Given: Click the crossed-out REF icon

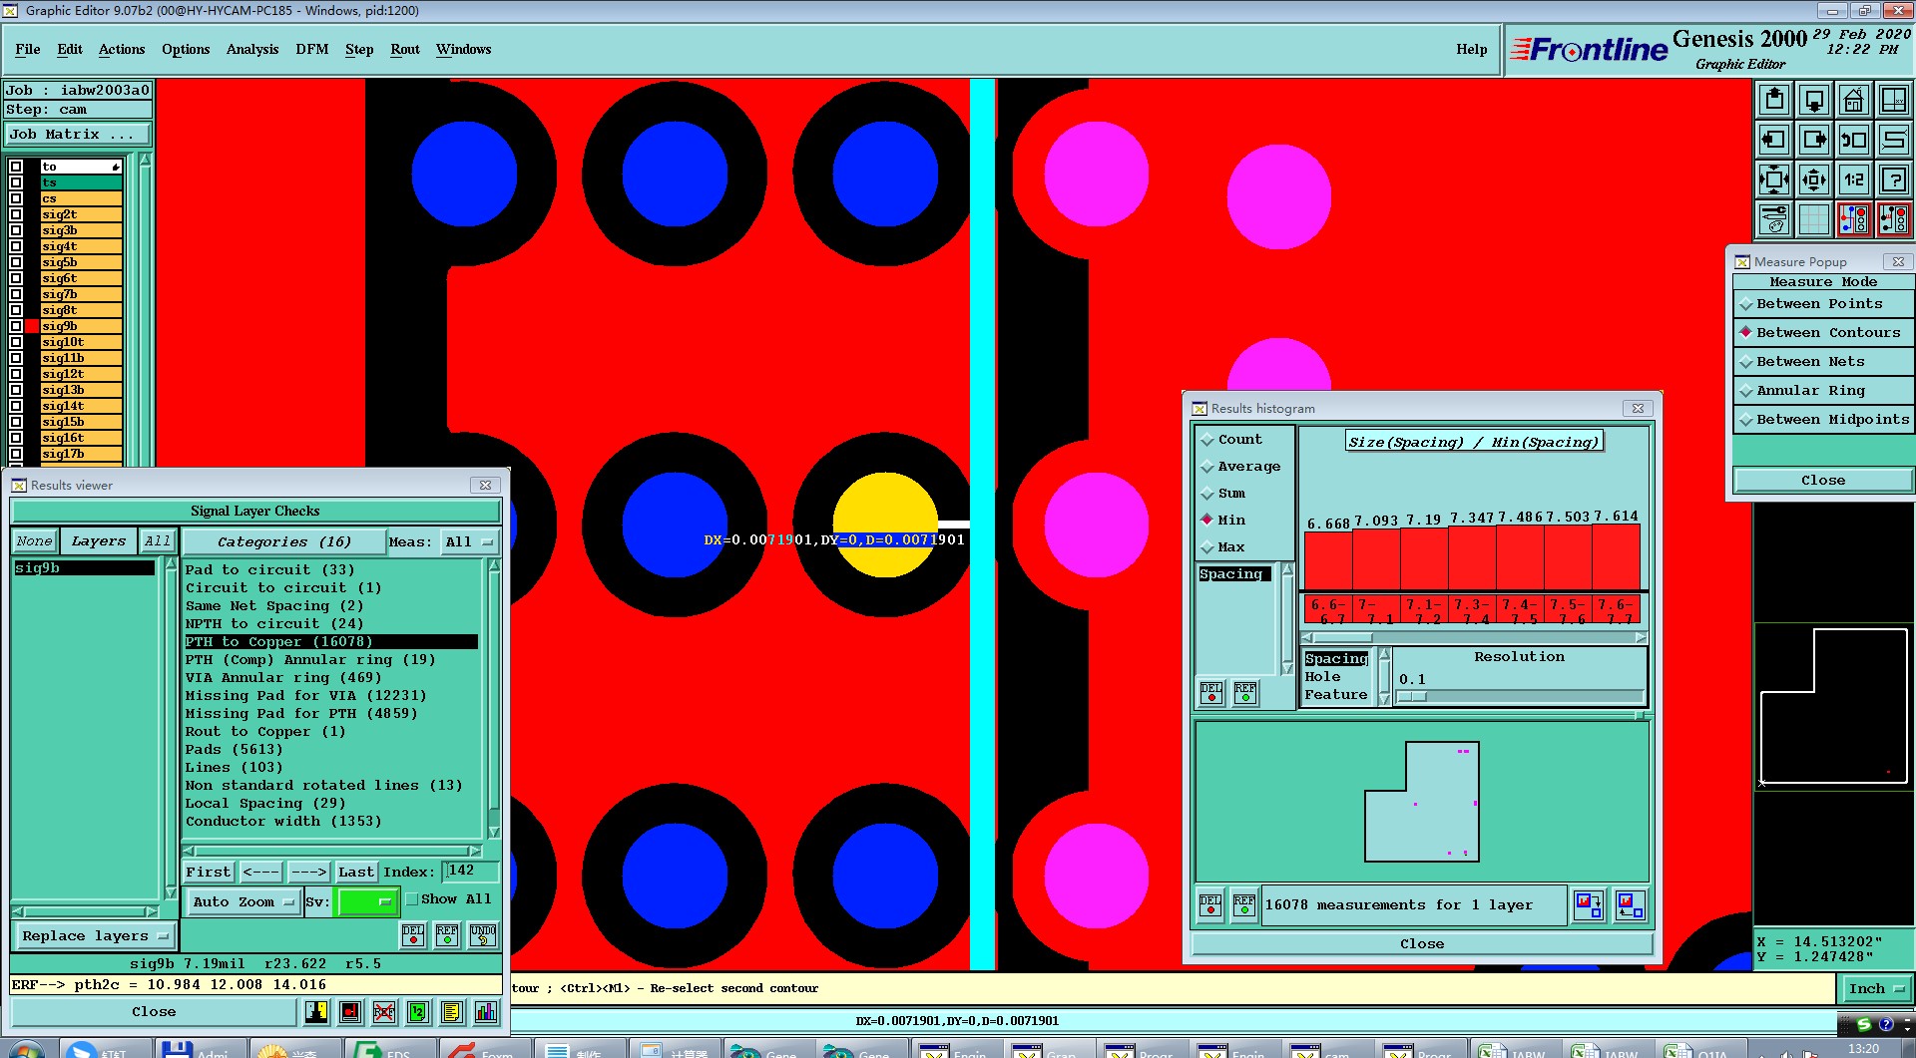Looking at the screenshot, I should [x=384, y=1012].
